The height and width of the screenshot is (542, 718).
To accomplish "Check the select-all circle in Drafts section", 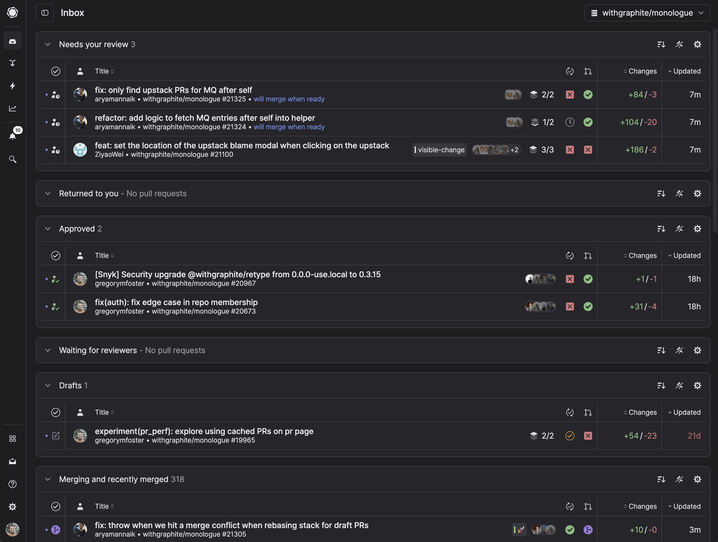I will pos(55,412).
